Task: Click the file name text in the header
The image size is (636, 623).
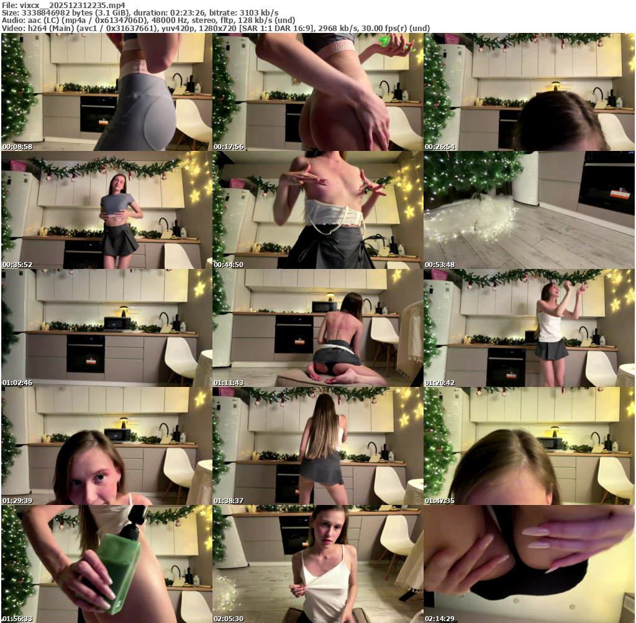Action: pos(63,5)
